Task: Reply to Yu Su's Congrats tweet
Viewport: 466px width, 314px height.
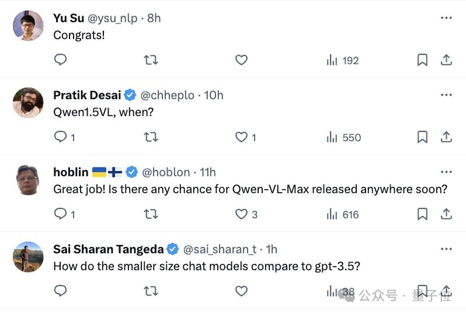Action: (61, 60)
